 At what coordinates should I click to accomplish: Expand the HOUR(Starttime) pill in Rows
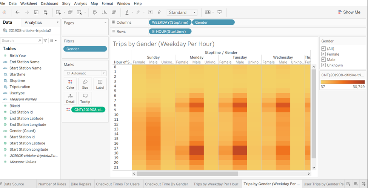153,31
